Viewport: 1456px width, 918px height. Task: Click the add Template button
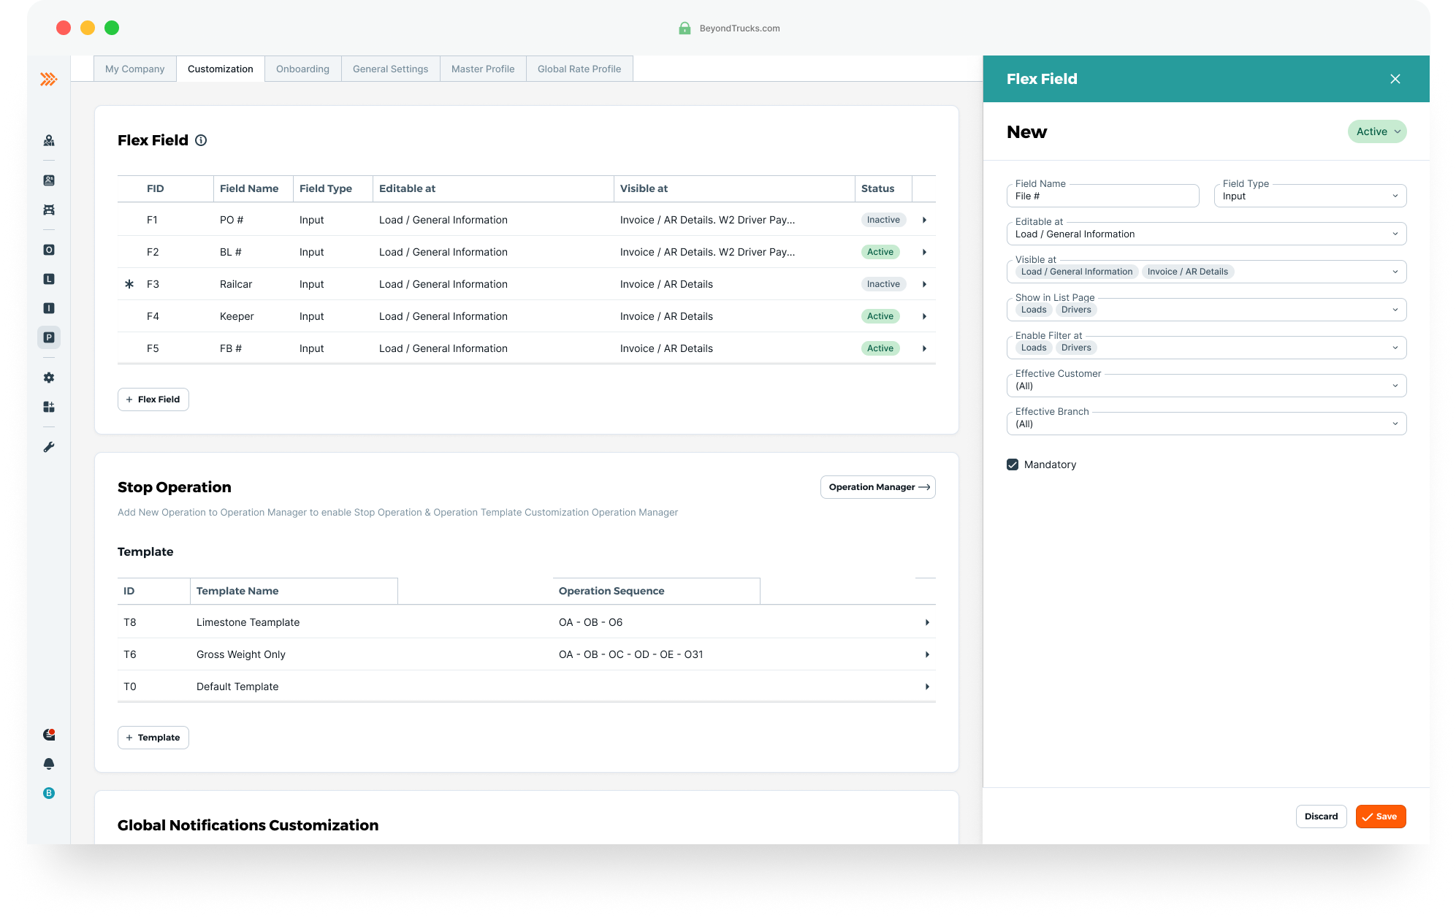click(x=153, y=738)
